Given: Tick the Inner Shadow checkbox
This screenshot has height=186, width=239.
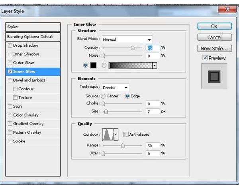Looking at the screenshot, I should (x=10, y=54).
